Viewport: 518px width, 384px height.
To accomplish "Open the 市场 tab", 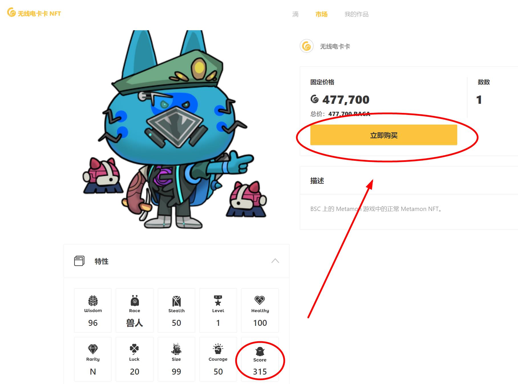I will pos(321,14).
